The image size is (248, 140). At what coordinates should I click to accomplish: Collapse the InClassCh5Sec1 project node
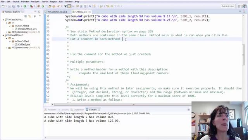tap(3, 20)
